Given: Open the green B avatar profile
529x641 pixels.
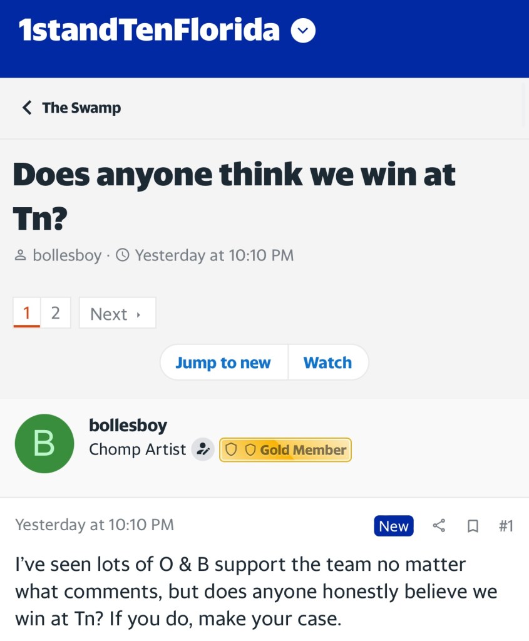Looking at the screenshot, I should tap(44, 443).
